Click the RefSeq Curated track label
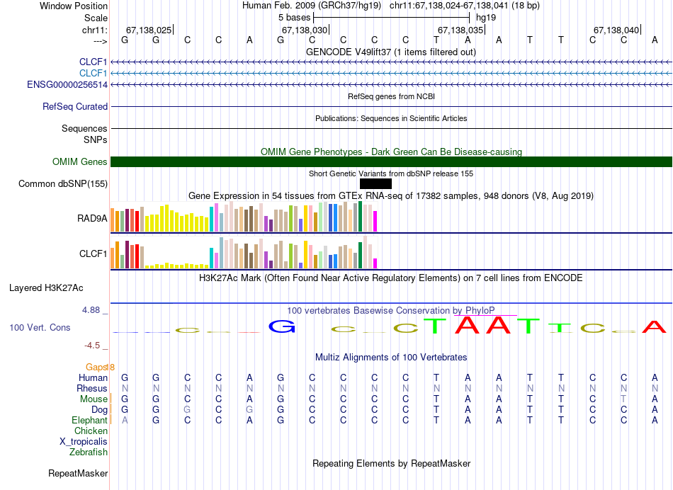The height and width of the screenshot is (490, 673). click(75, 106)
